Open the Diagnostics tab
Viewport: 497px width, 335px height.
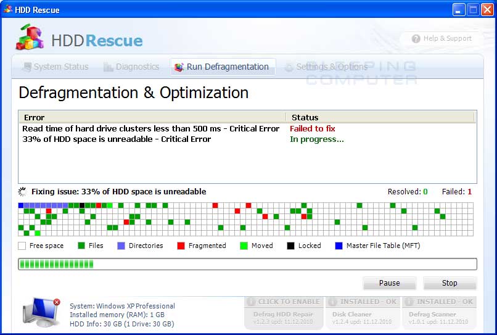pos(131,67)
